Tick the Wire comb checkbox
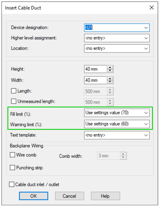This screenshot has height=207, width=159. (x=12, y=155)
